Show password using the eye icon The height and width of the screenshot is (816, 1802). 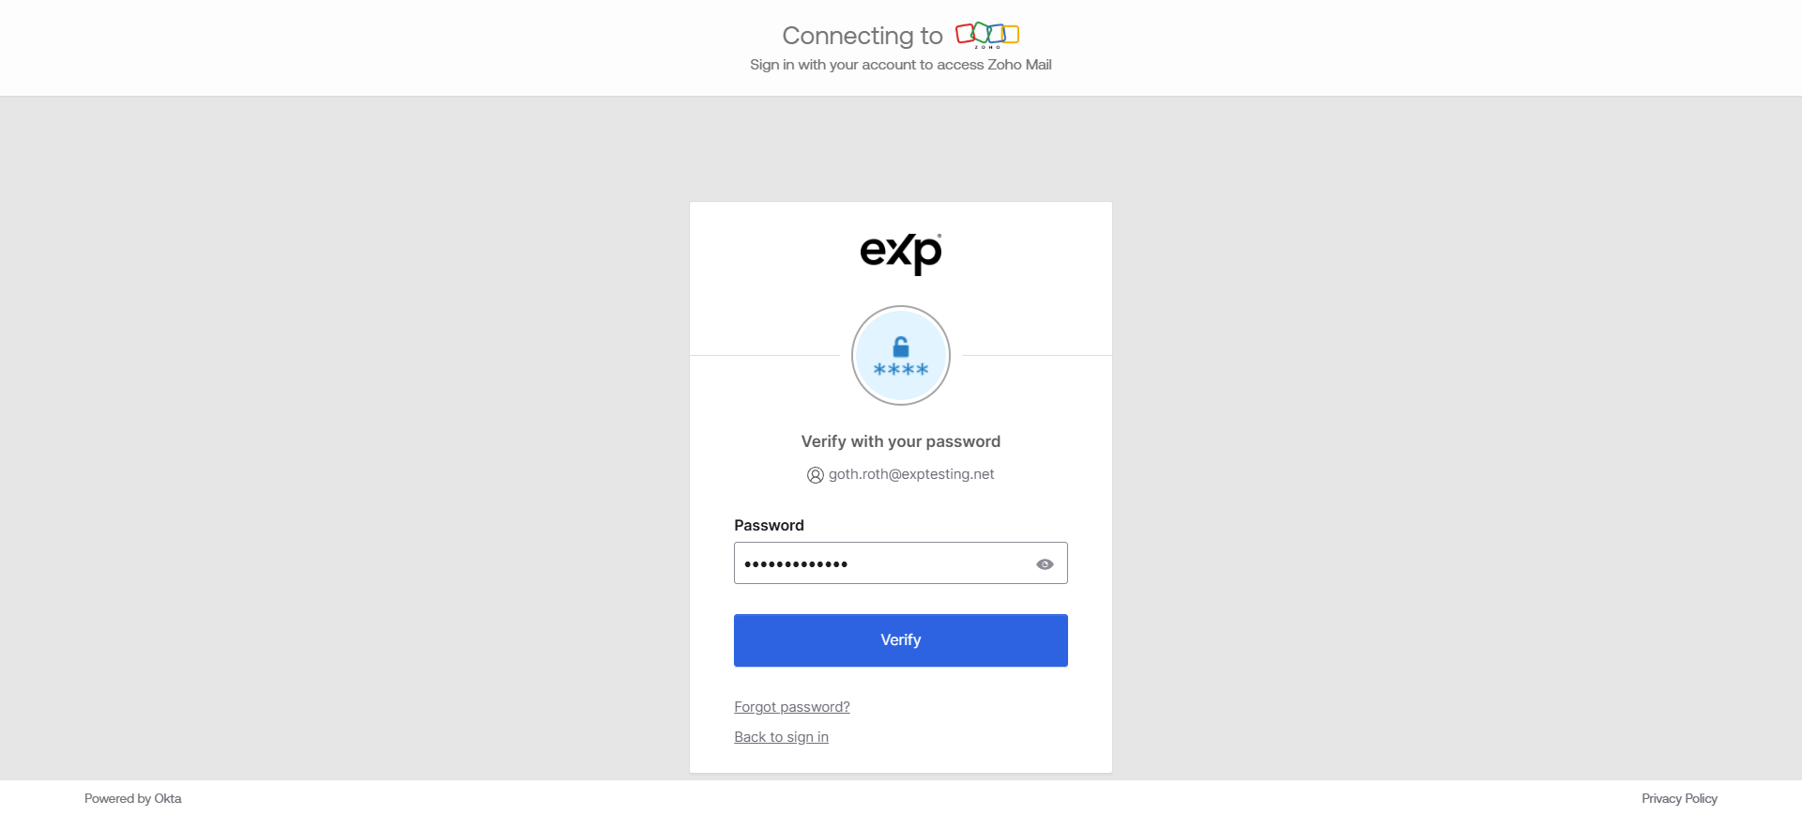tap(1045, 564)
